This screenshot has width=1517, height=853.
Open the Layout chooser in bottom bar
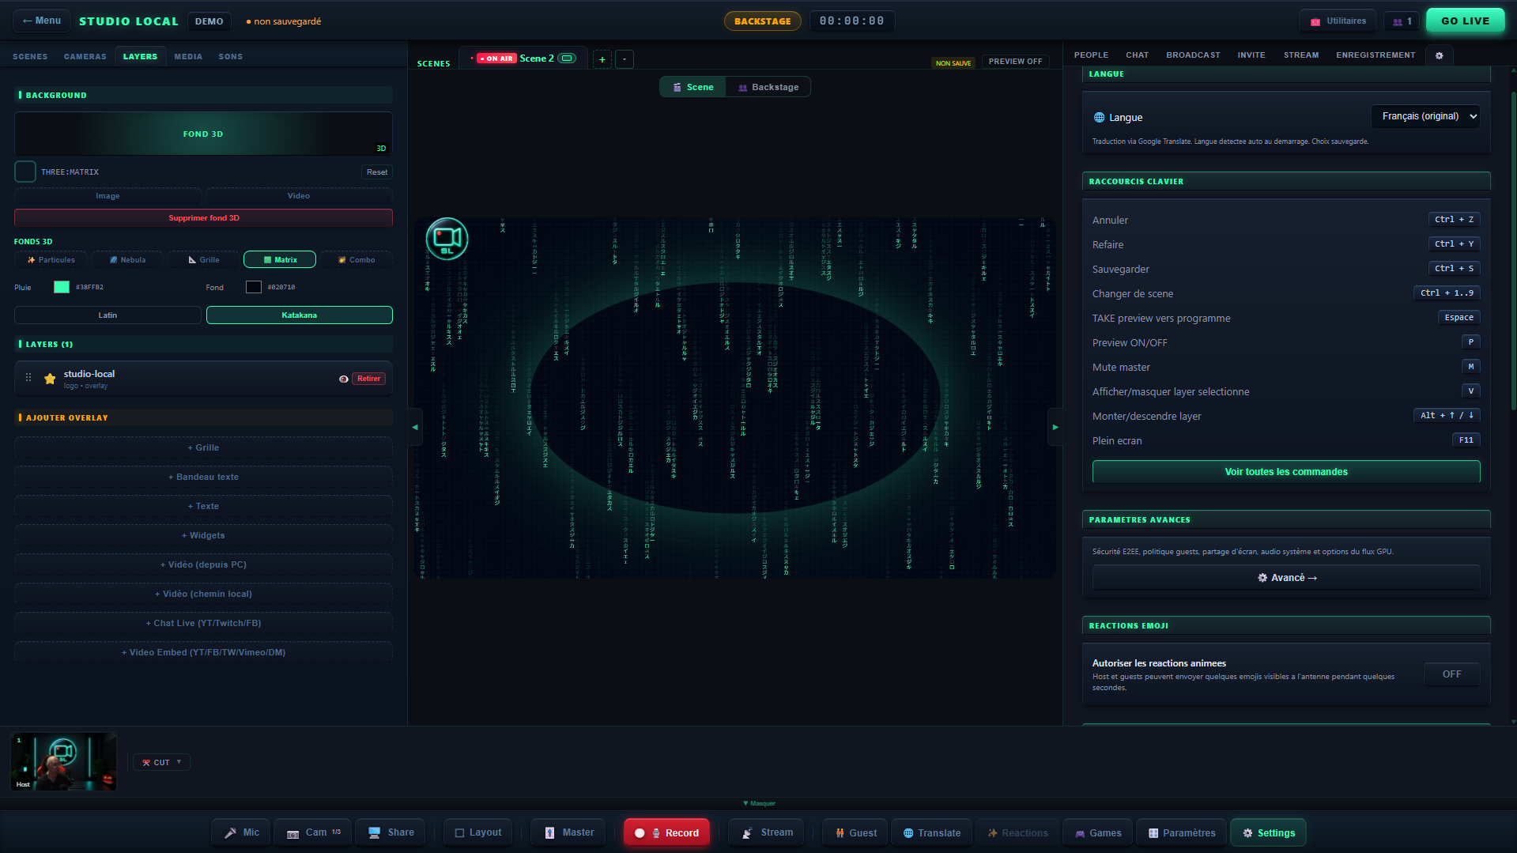pos(477,832)
